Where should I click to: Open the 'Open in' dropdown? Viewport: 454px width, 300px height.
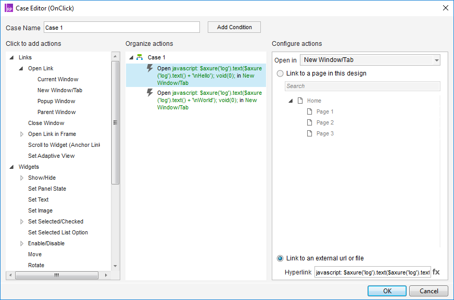click(370, 60)
